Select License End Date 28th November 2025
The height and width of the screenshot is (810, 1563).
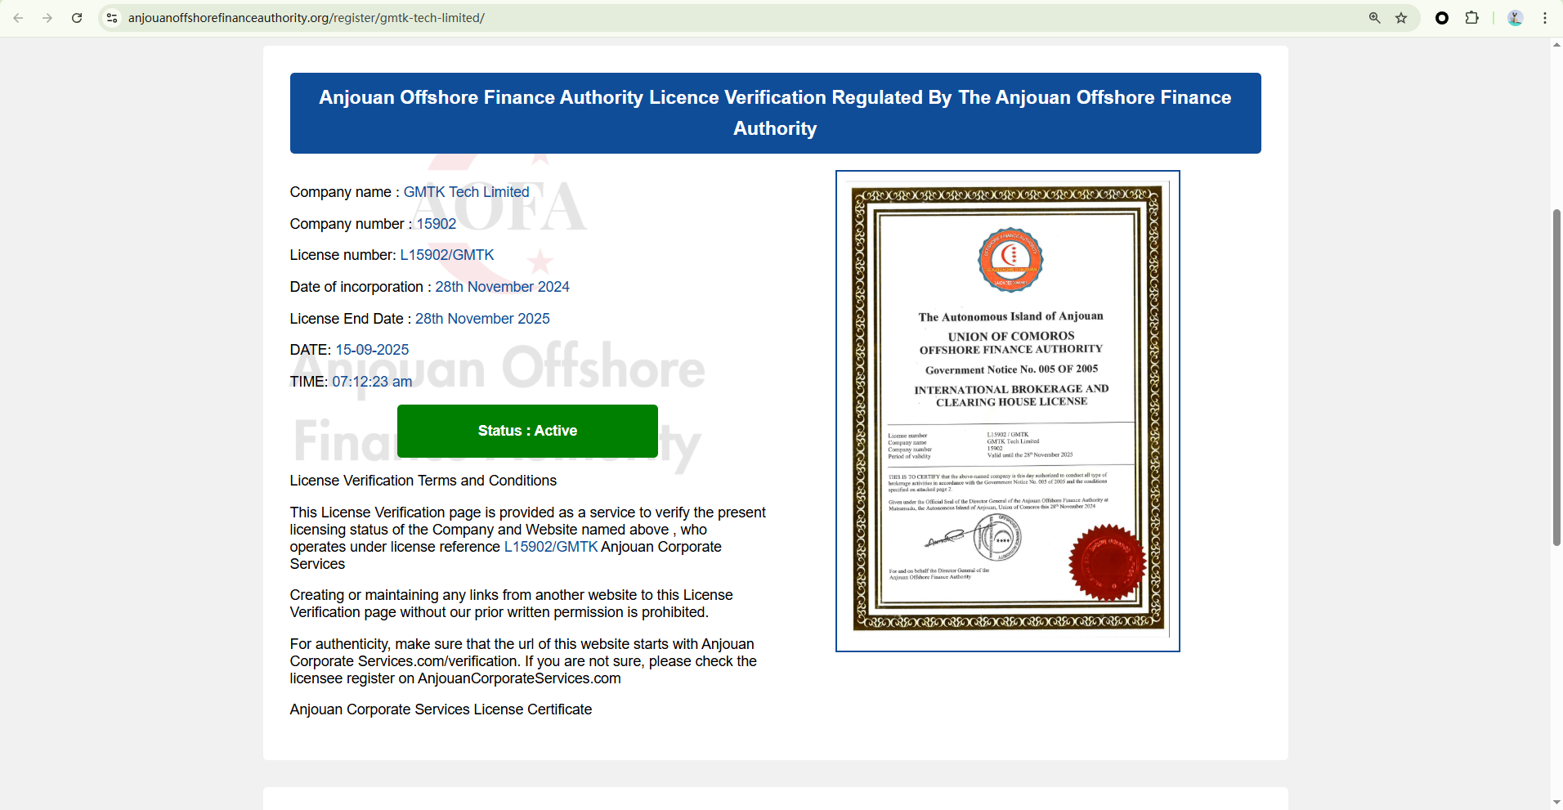click(x=482, y=319)
